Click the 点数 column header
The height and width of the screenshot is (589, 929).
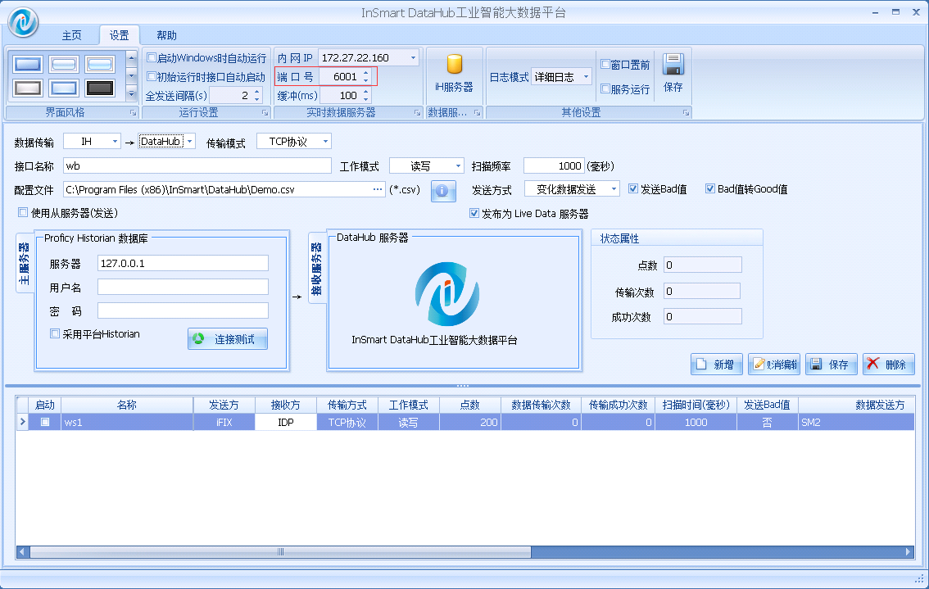point(470,405)
